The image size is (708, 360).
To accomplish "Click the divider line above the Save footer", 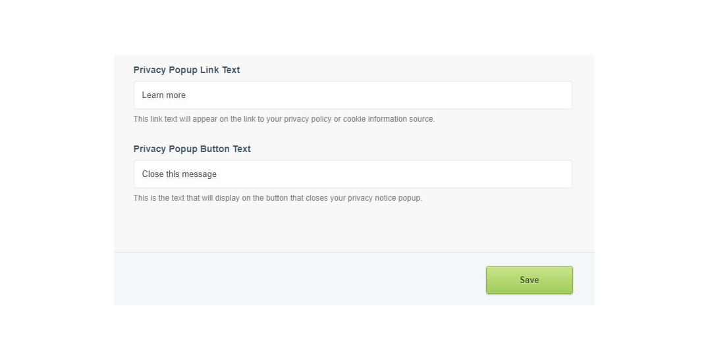I will 352,252.
